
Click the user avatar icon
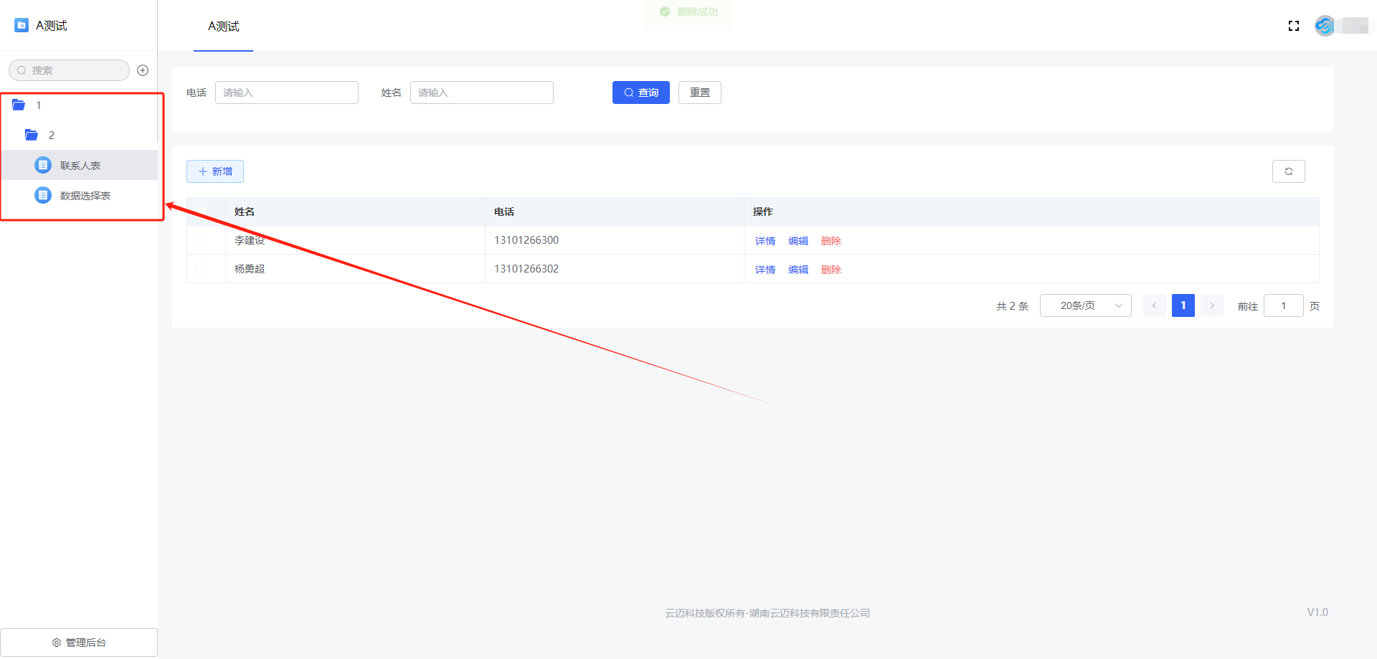(1324, 26)
